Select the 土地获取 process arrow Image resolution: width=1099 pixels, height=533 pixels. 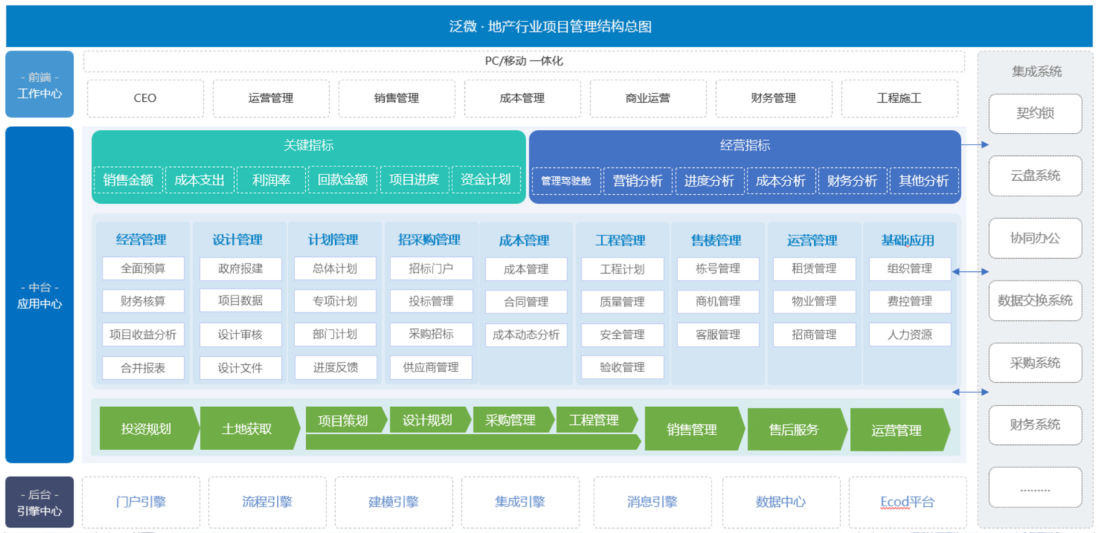(x=247, y=429)
